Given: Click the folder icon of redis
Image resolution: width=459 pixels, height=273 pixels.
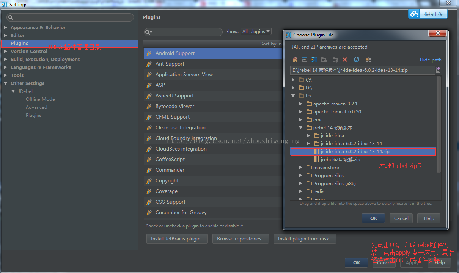Looking at the screenshot, I should tap(309, 191).
